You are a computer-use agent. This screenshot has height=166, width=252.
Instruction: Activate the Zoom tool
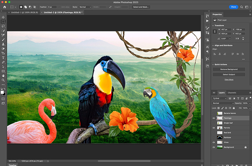[3, 80]
